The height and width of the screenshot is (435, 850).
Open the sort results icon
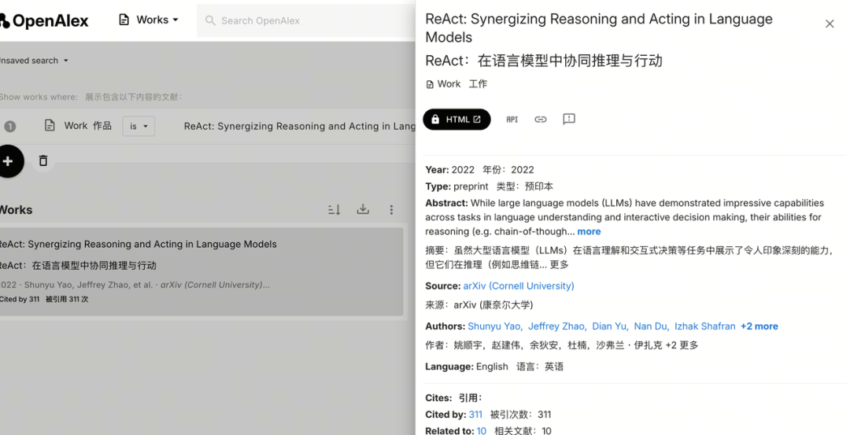(x=334, y=210)
